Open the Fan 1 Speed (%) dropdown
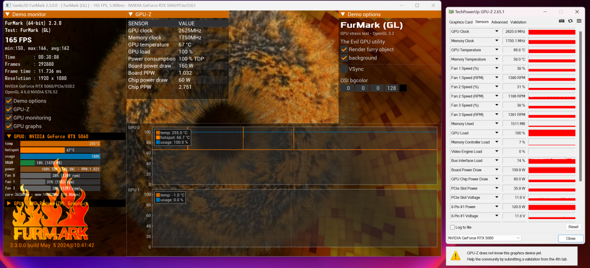This screenshot has width=590, height=268. pos(497,68)
